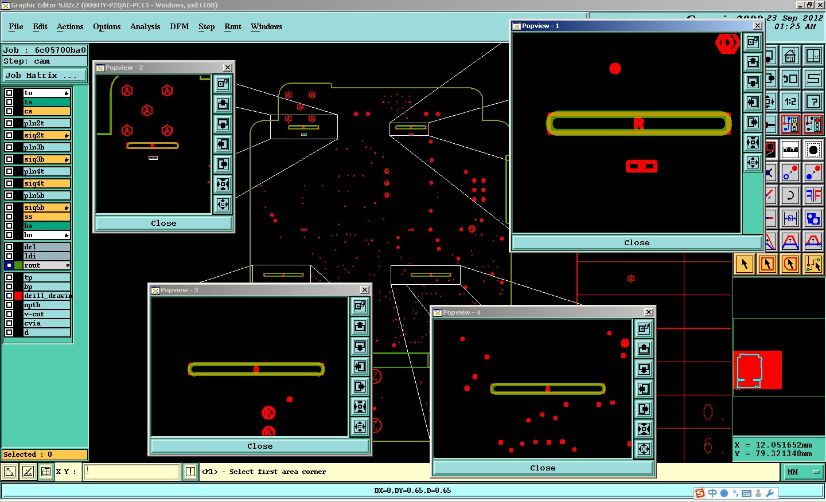Image resolution: width=826 pixels, height=502 pixels.
Task: Select the arrow in polygon selection tool
Action: [x=790, y=264]
